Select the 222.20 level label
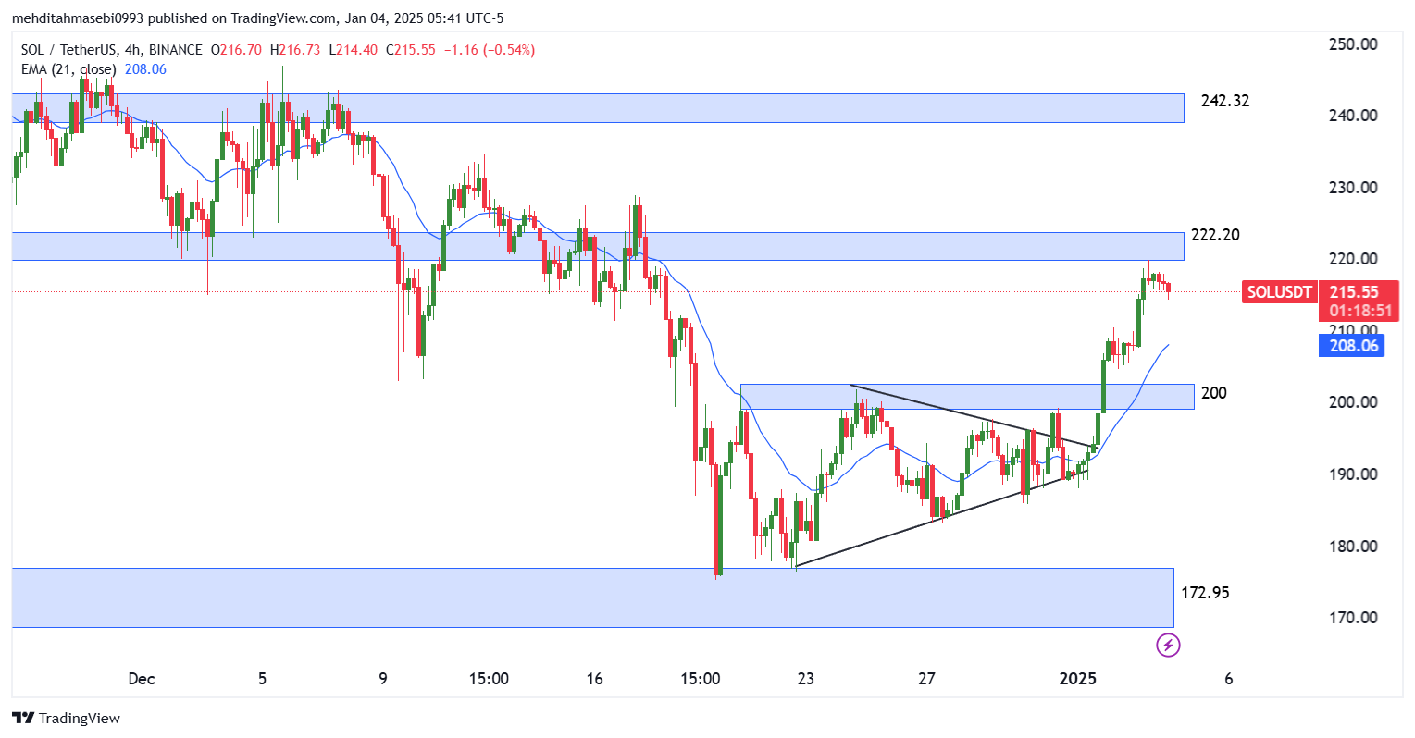 coord(1215,235)
